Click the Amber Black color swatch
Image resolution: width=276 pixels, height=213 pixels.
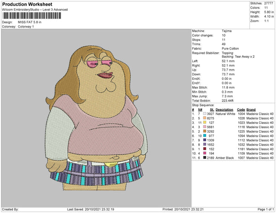[205, 158]
